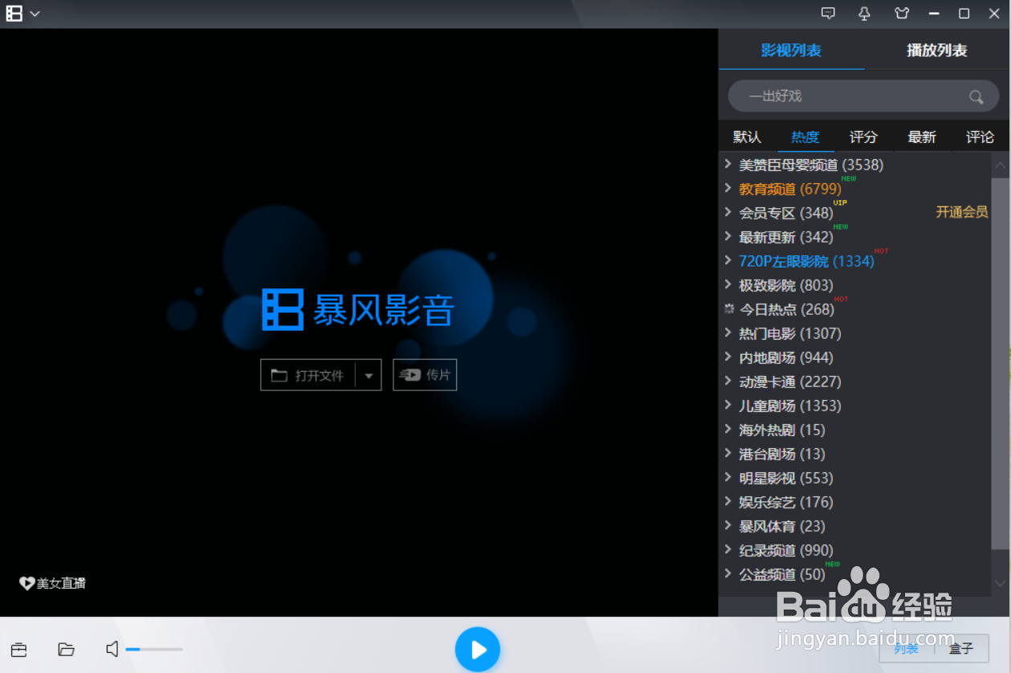Viewport: 1011px width, 673px height.
Task: Open 海外热剧 (15) list item
Action: tap(782, 430)
